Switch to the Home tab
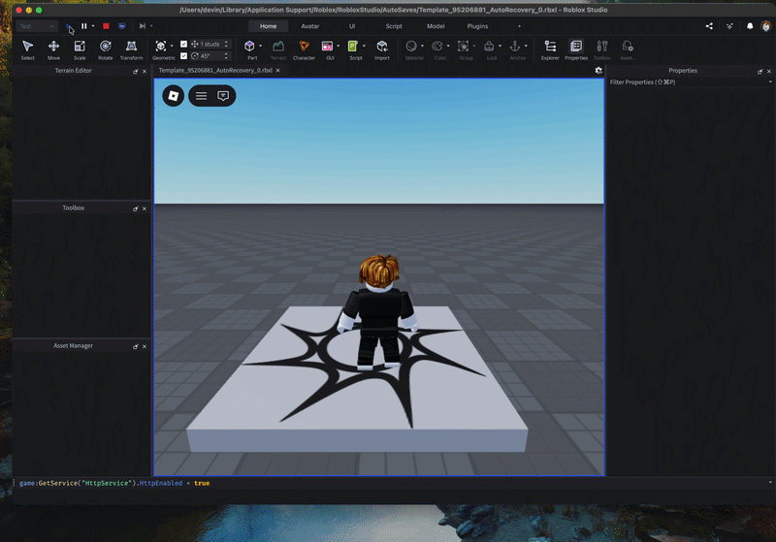Image resolution: width=776 pixels, height=542 pixels. pyautogui.click(x=269, y=26)
